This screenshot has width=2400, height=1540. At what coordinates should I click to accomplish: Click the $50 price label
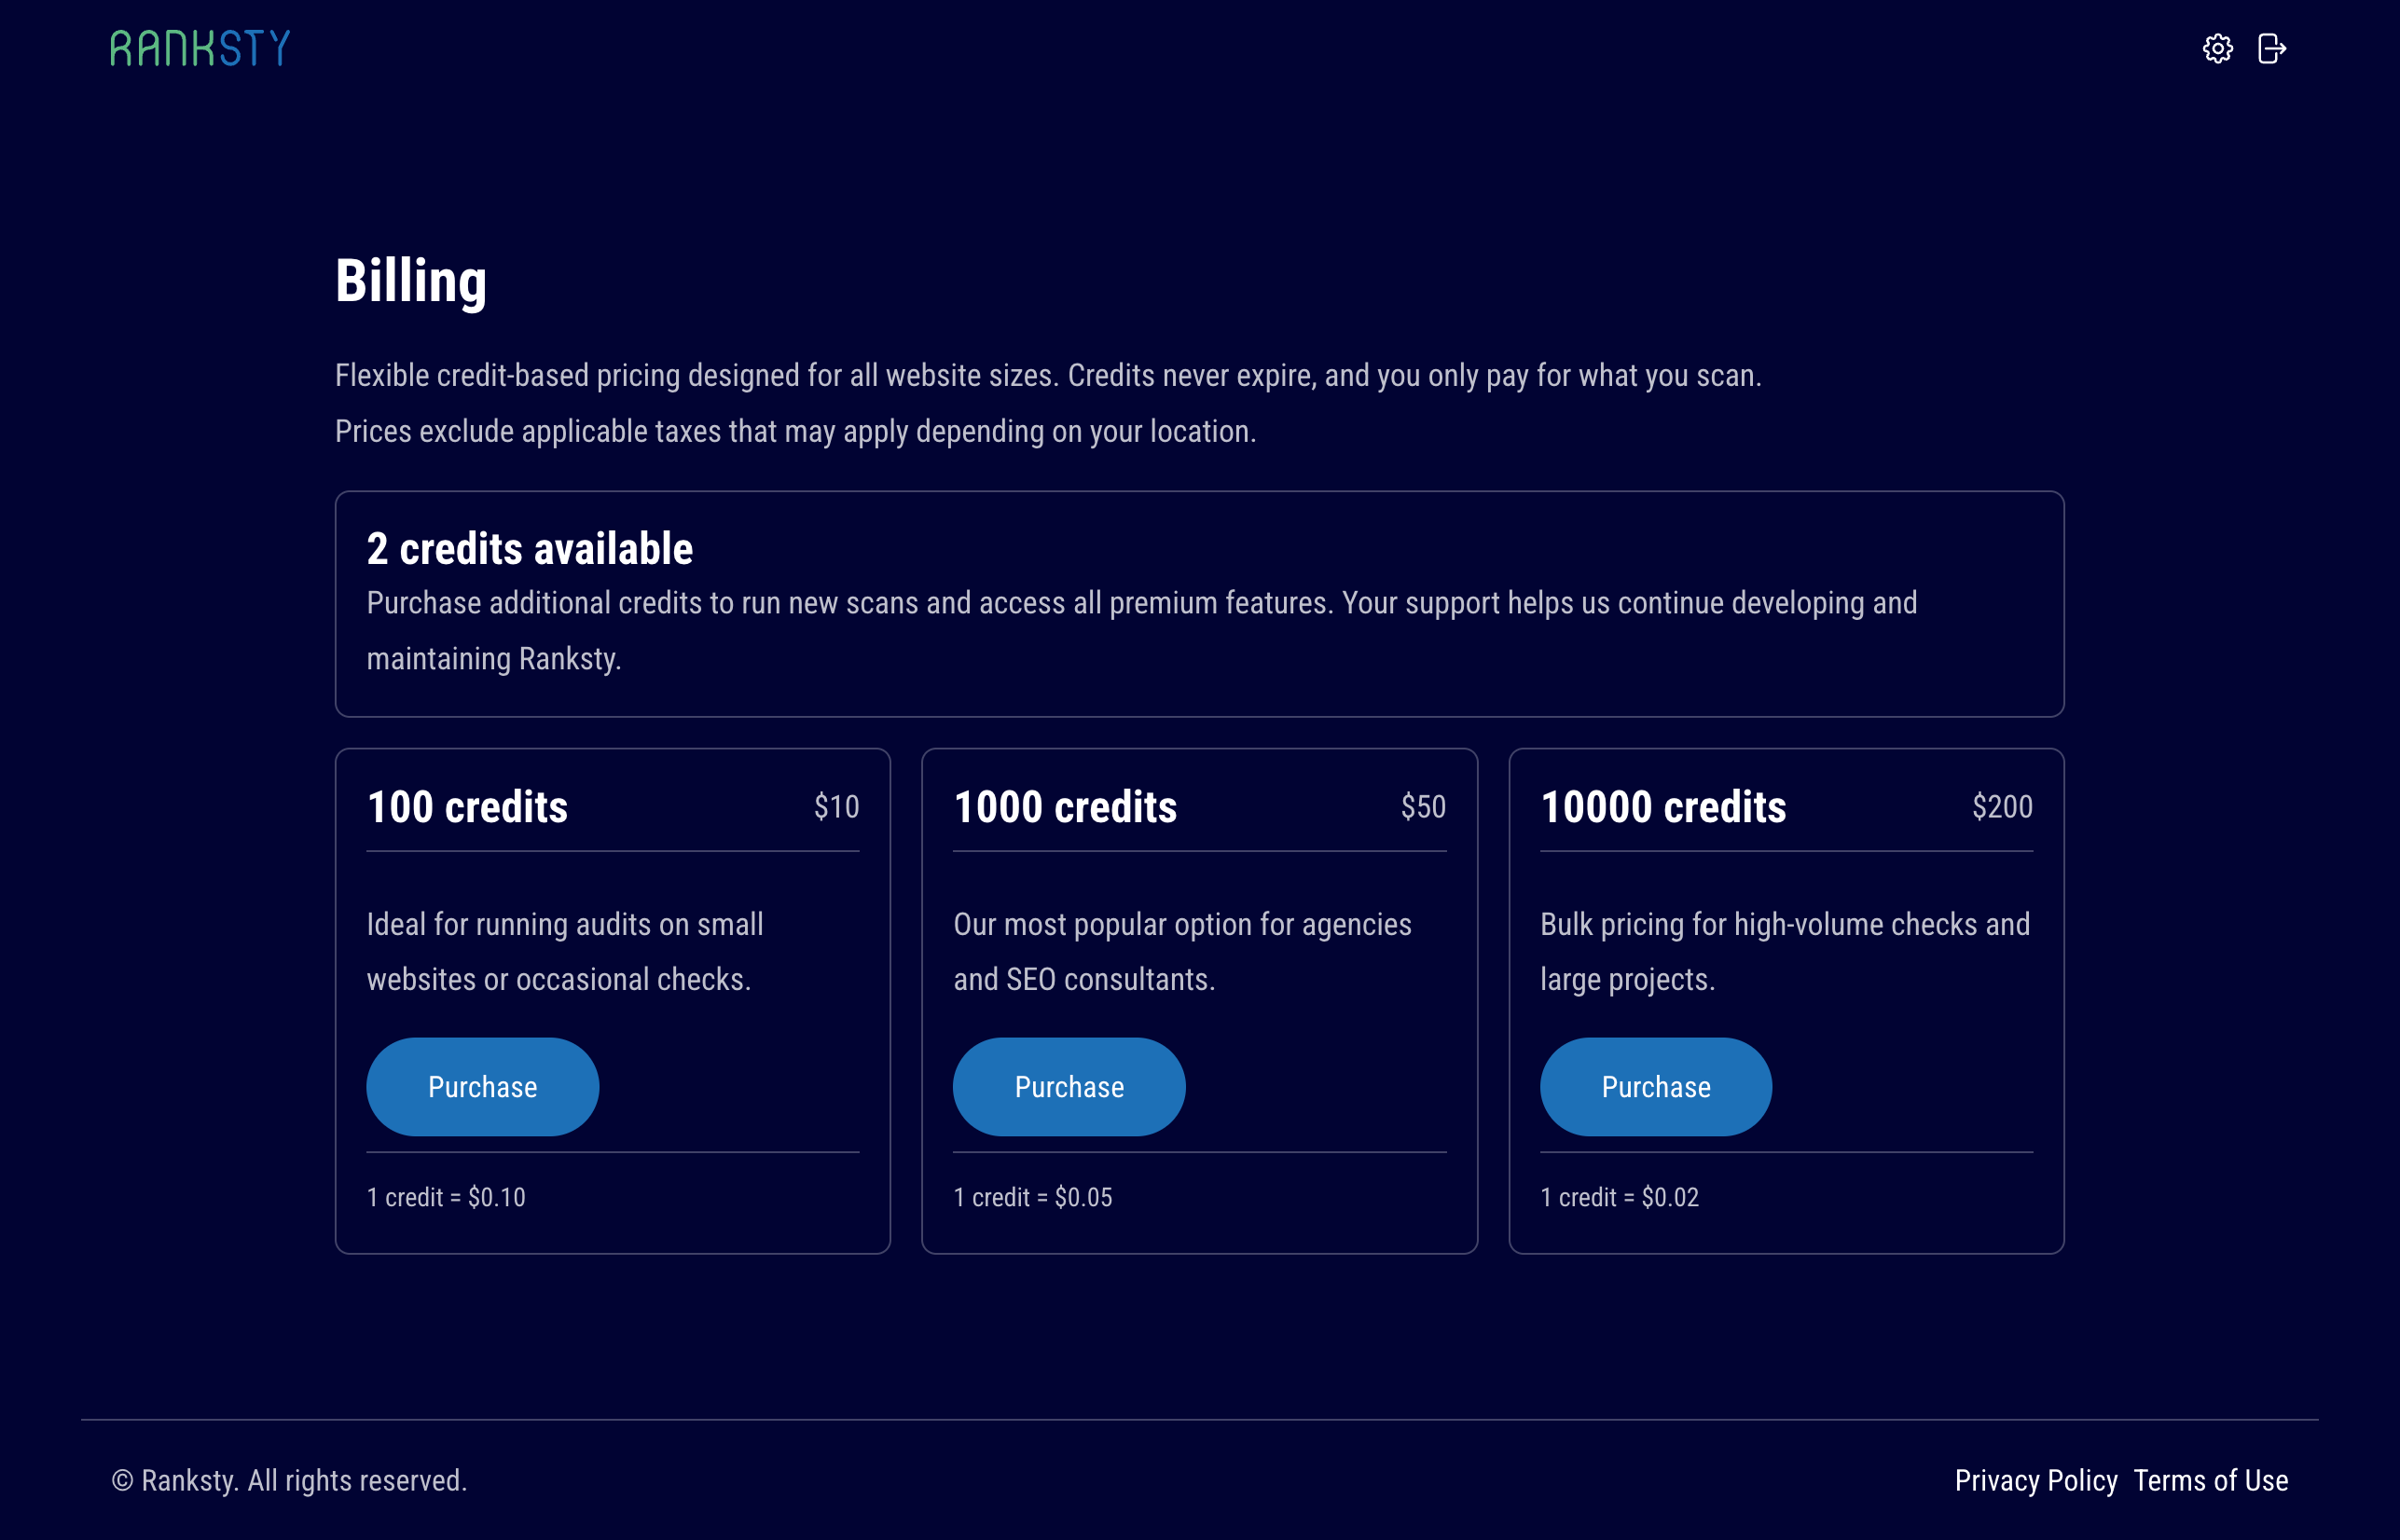coord(1423,807)
